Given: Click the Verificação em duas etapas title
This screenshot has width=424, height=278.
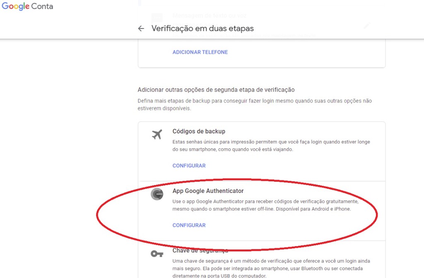Looking at the screenshot, I should (x=202, y=29).
